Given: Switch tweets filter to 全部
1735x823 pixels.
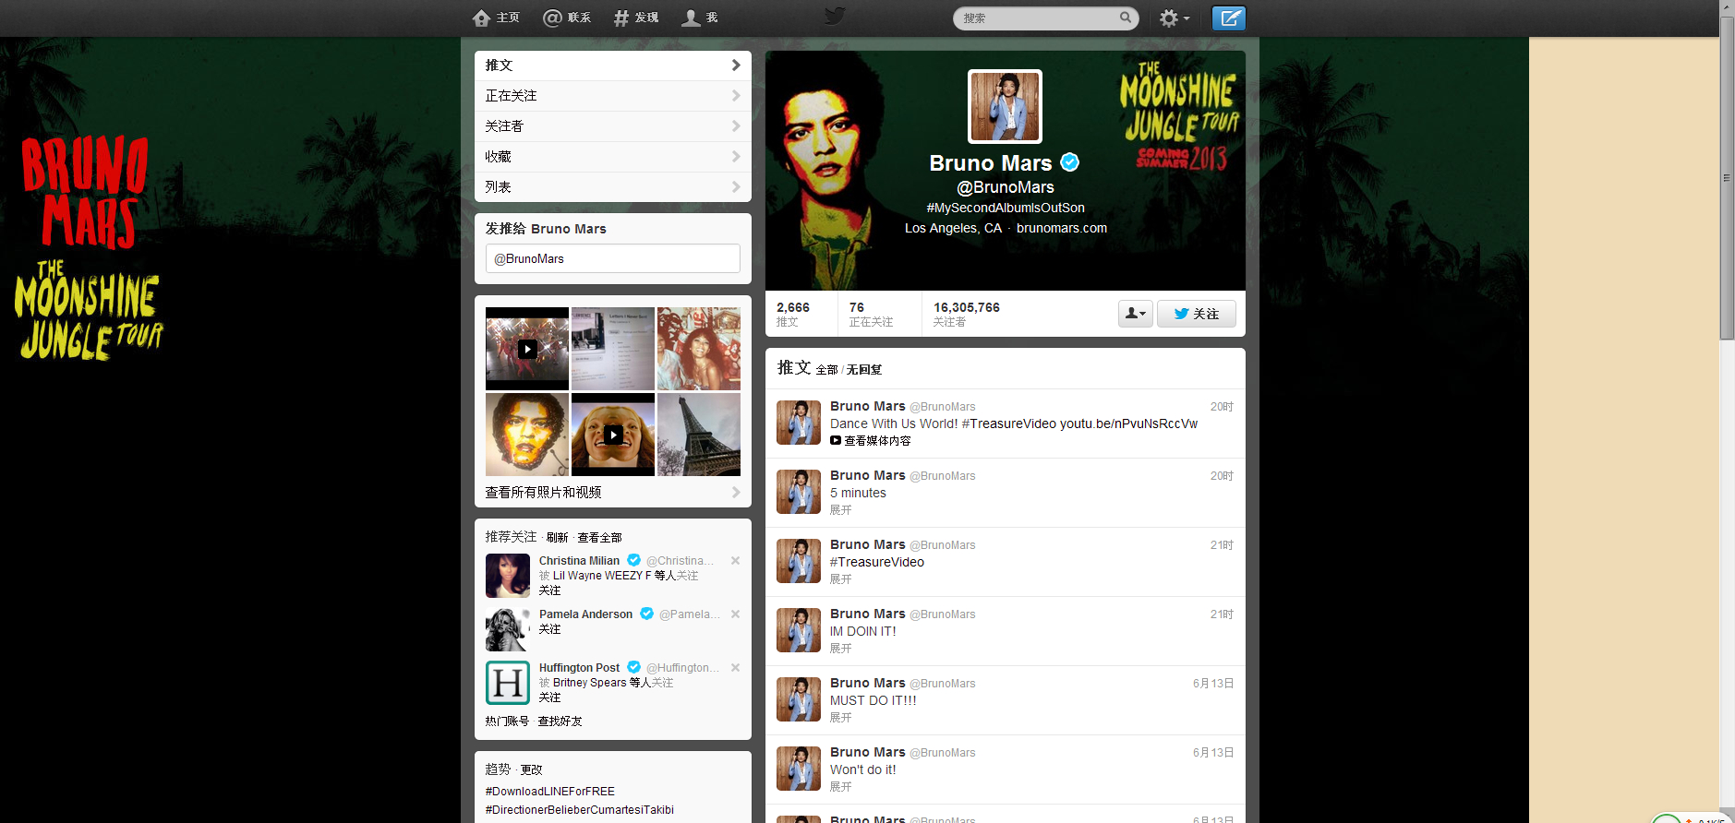Looking at the screenshot, I should [827, 370].
